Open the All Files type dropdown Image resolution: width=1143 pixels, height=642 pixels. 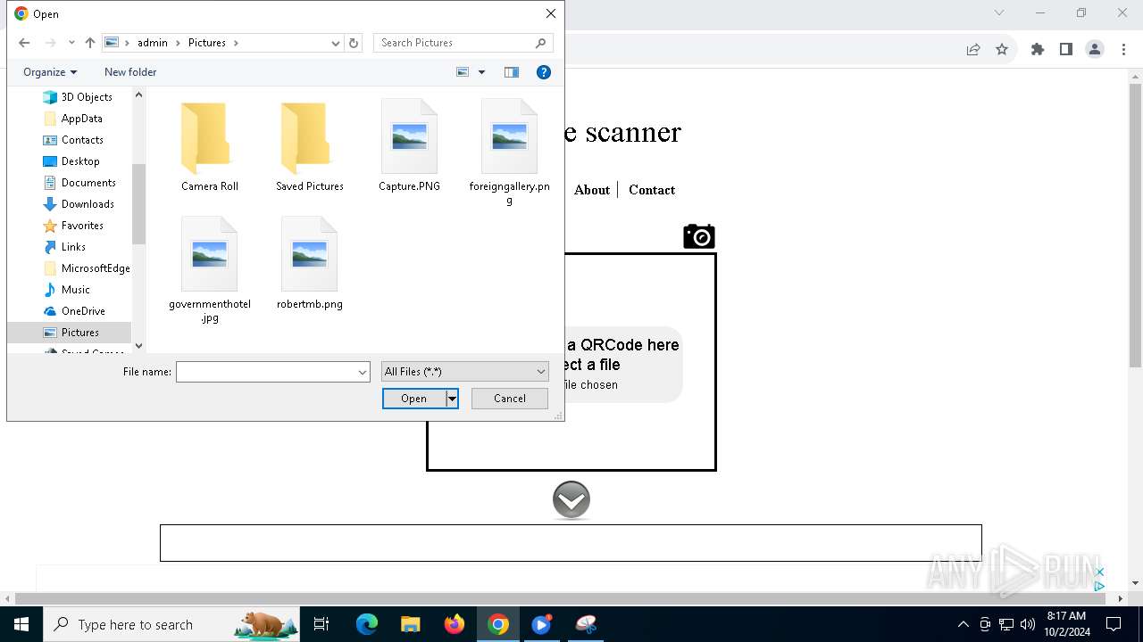pos(464,372)
